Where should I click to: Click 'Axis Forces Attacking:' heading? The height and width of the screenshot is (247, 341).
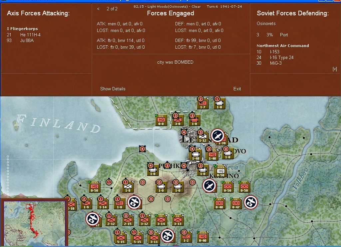(38, 13)
